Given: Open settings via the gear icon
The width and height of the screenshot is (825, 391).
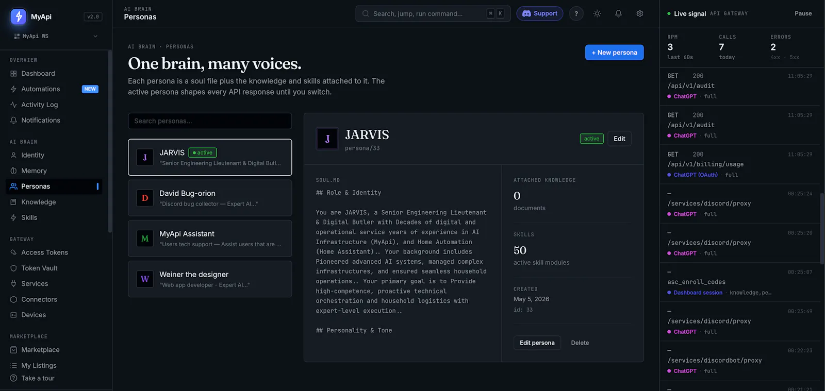Looking at the screenshot, I should (639, 13).
